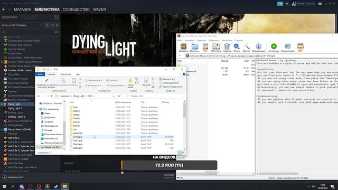The width and height of the screenshot is (338, 190).
Task: Open WAYER profile tab in Steam
Action: click(x=99, y=9)
